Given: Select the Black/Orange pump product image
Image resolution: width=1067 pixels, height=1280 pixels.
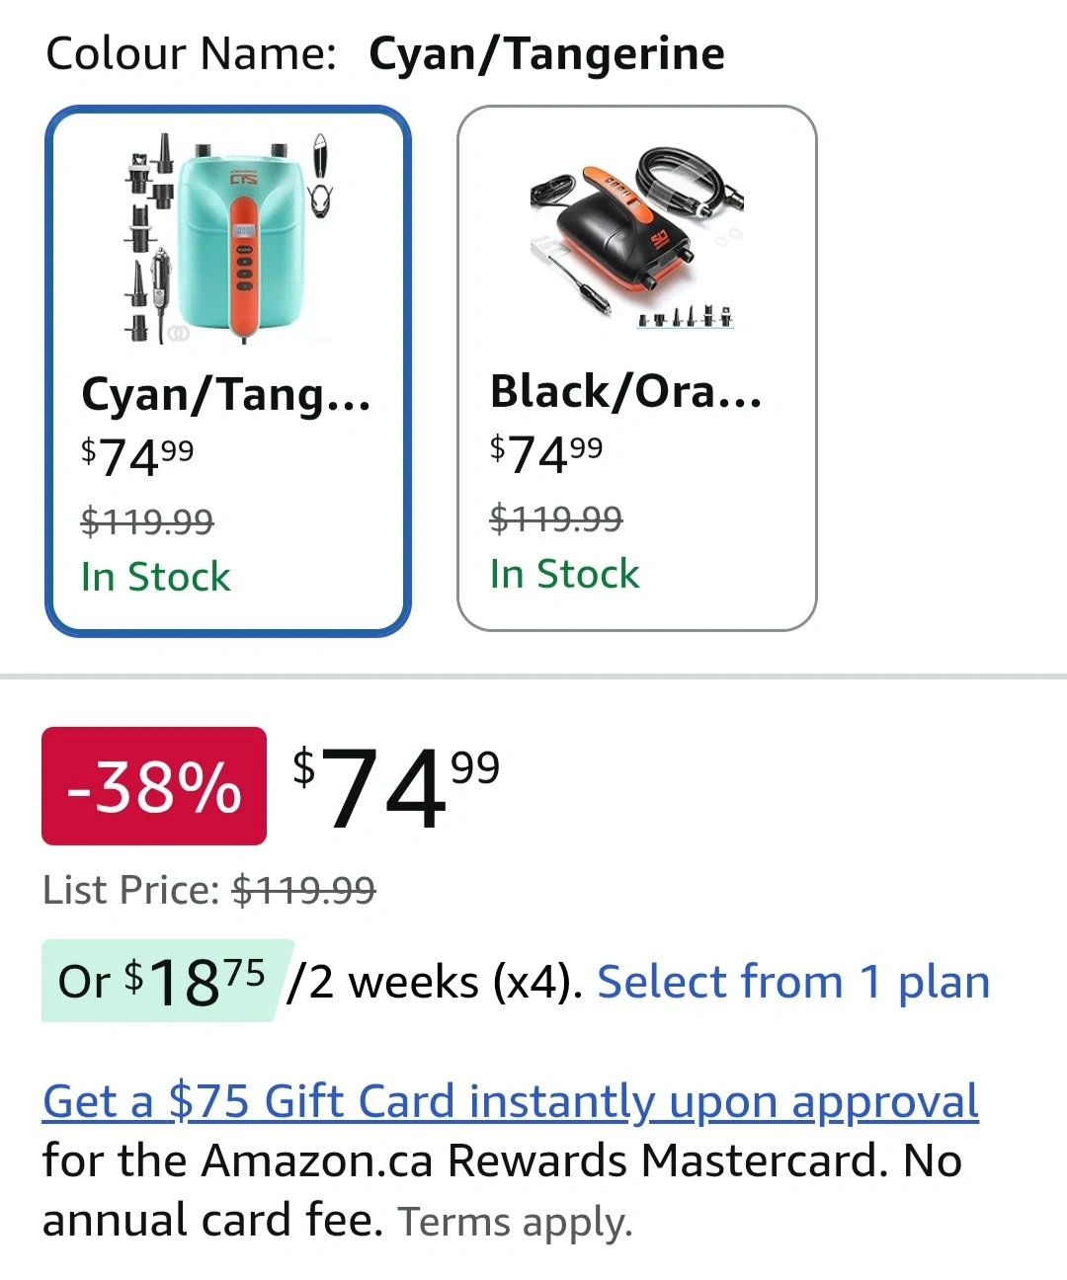Looking at the screenshot, I should click(637, 237).
